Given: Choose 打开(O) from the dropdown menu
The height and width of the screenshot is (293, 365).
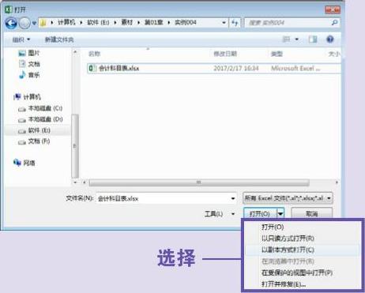Looking at the screenshot, I should pyautogui.click(x=273, y=227).
